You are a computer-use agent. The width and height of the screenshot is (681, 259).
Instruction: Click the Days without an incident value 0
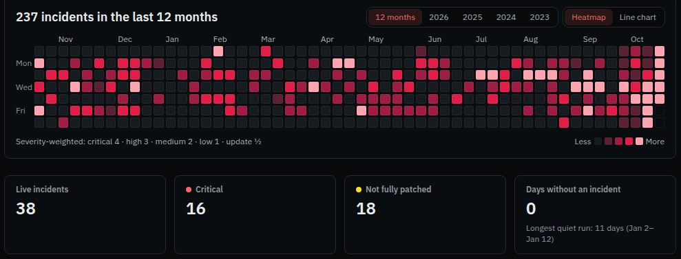[x=531, y=209]
